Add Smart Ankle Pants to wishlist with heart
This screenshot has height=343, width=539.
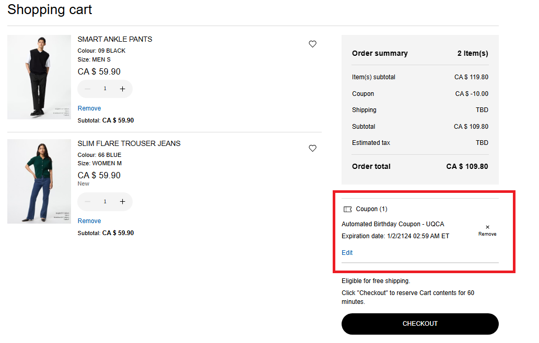tap(312, 44)
